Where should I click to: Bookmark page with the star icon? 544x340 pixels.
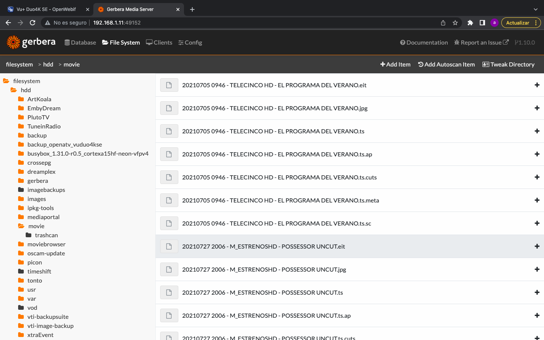tap(455, 23)
